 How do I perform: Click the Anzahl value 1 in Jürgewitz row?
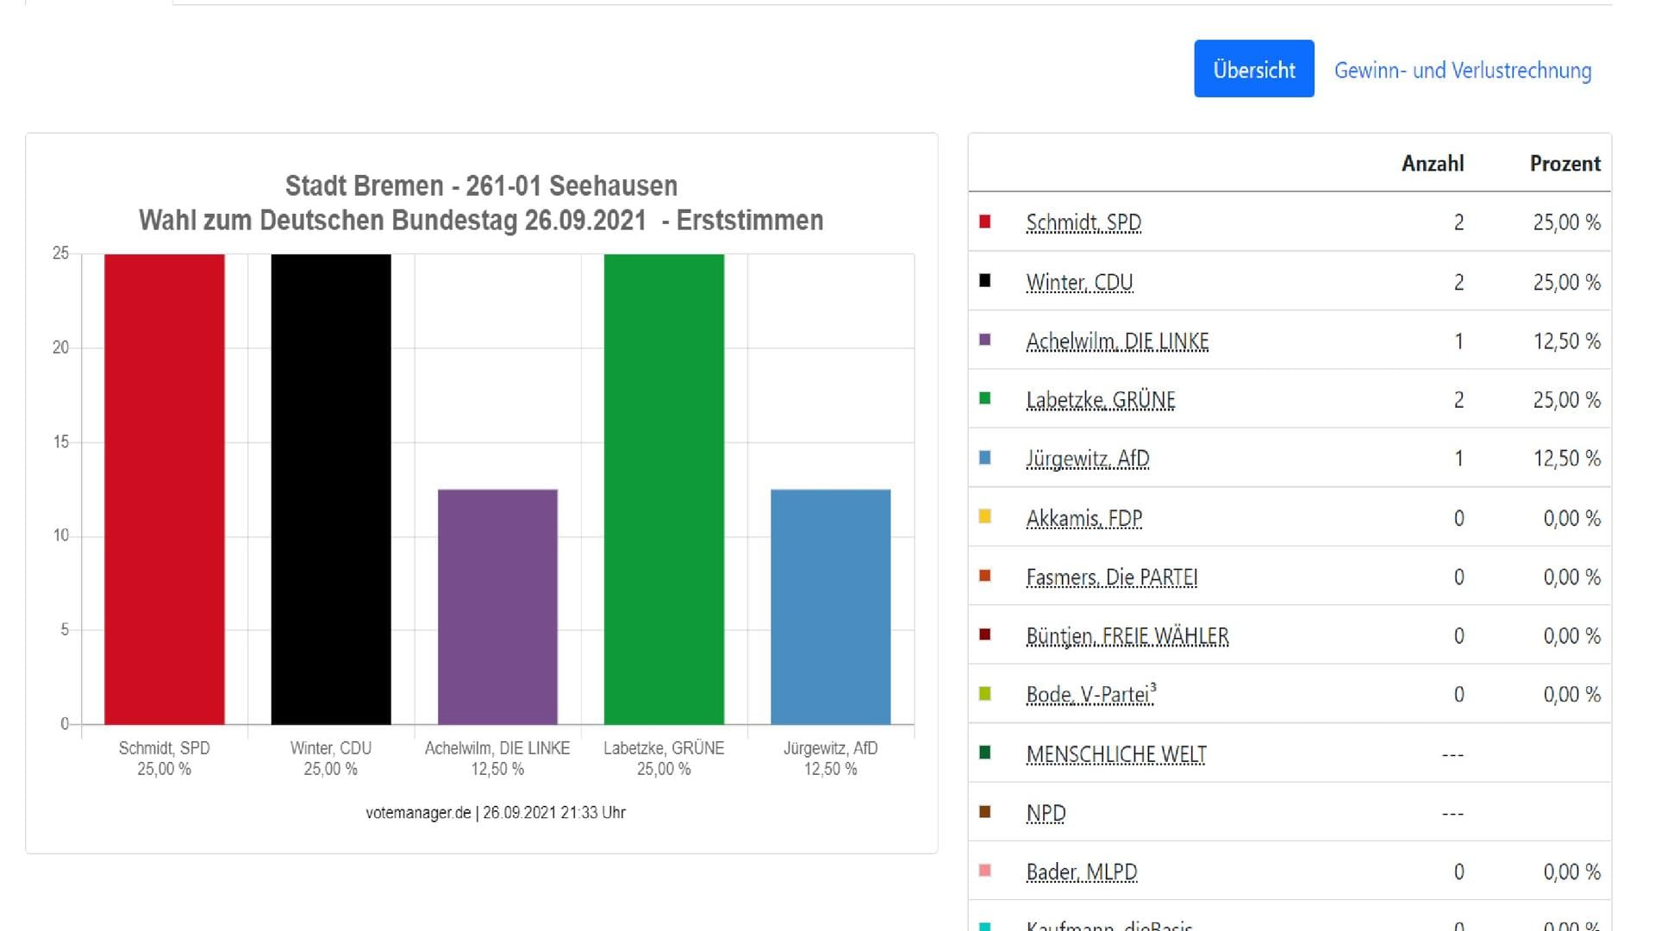coord(1458,459)
